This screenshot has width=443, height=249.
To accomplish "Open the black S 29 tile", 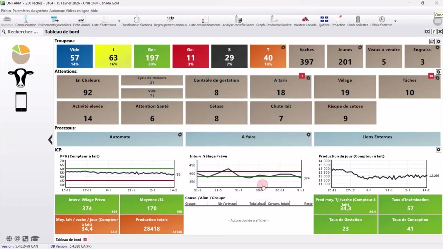I will point(229,56).
